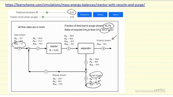The height and width of the screenshot is (97, 173).
Task: Click the 'Product stream' label
Action: click(x=104, y=40)
